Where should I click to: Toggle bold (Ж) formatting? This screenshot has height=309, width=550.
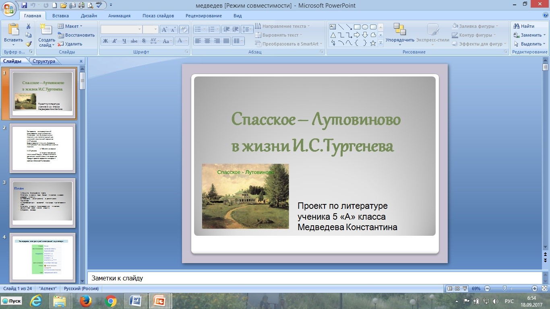[x=105, y=41]
